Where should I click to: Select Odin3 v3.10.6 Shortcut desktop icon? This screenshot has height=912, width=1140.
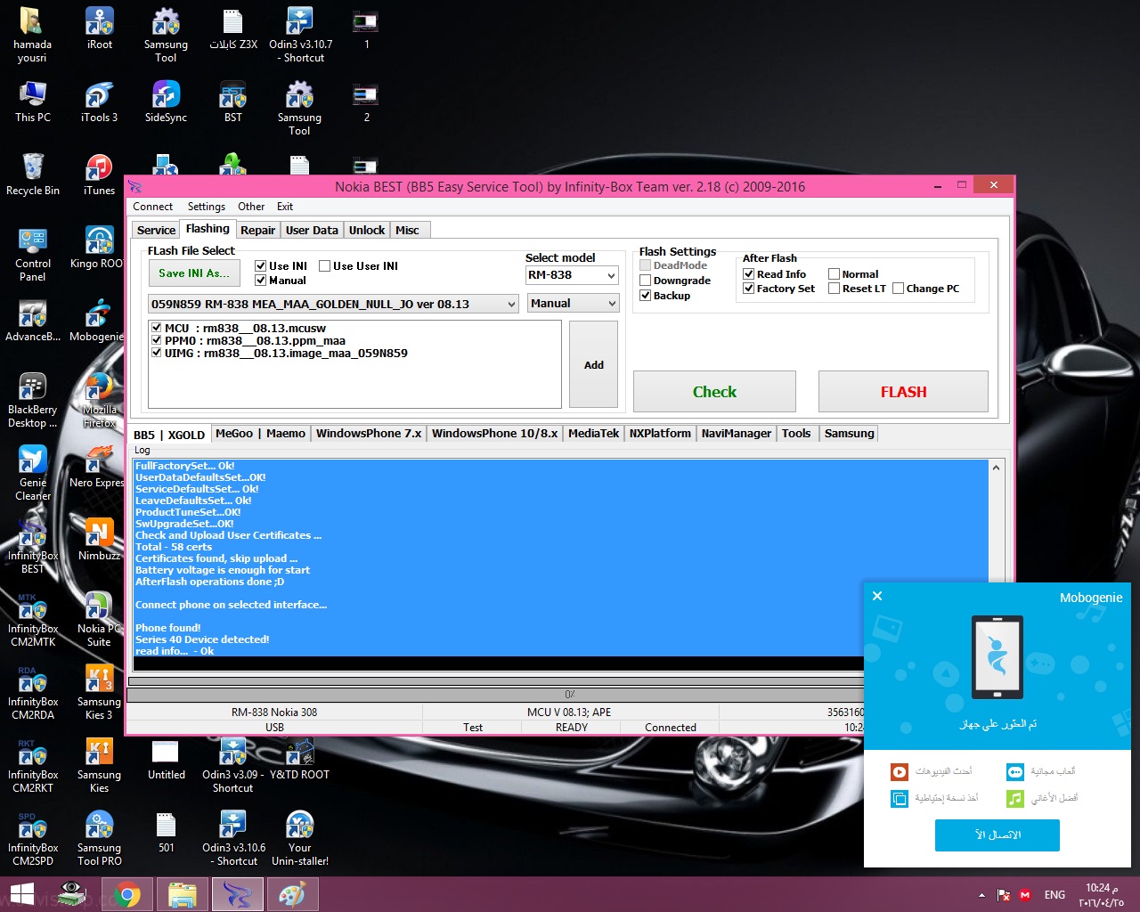[x=233, y=839]
